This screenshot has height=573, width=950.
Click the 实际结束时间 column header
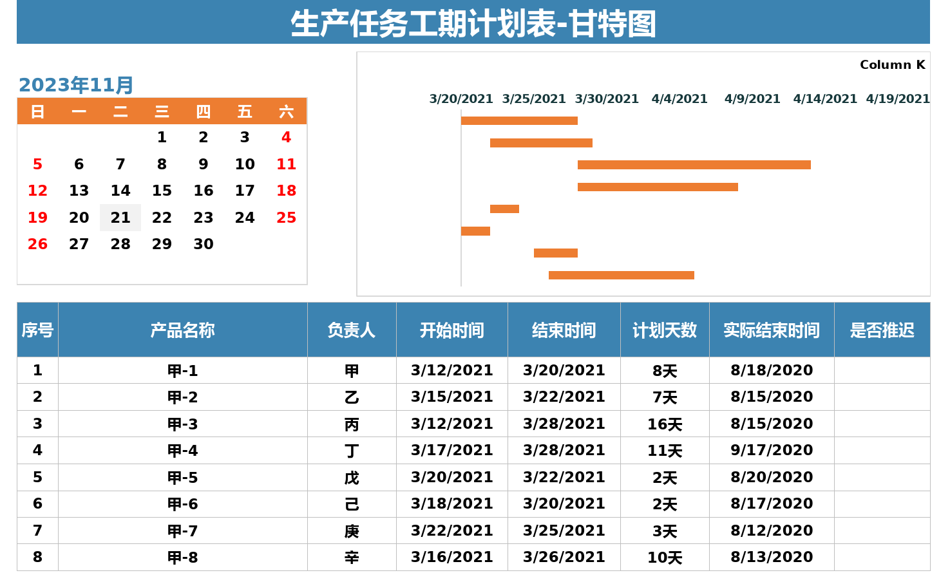(x=772, y=330)
